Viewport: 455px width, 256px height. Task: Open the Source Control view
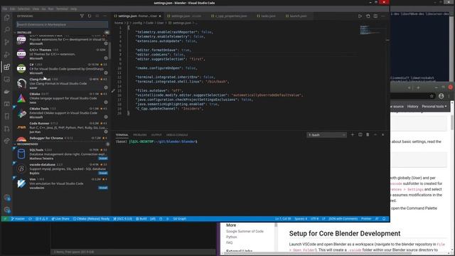6,42
